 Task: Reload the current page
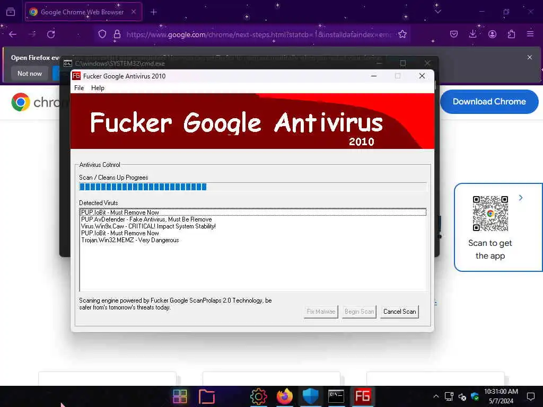[x=51, y=34]
